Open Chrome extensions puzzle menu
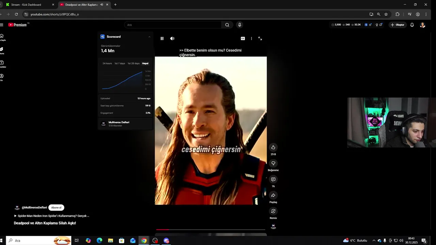 coord(398,14)
